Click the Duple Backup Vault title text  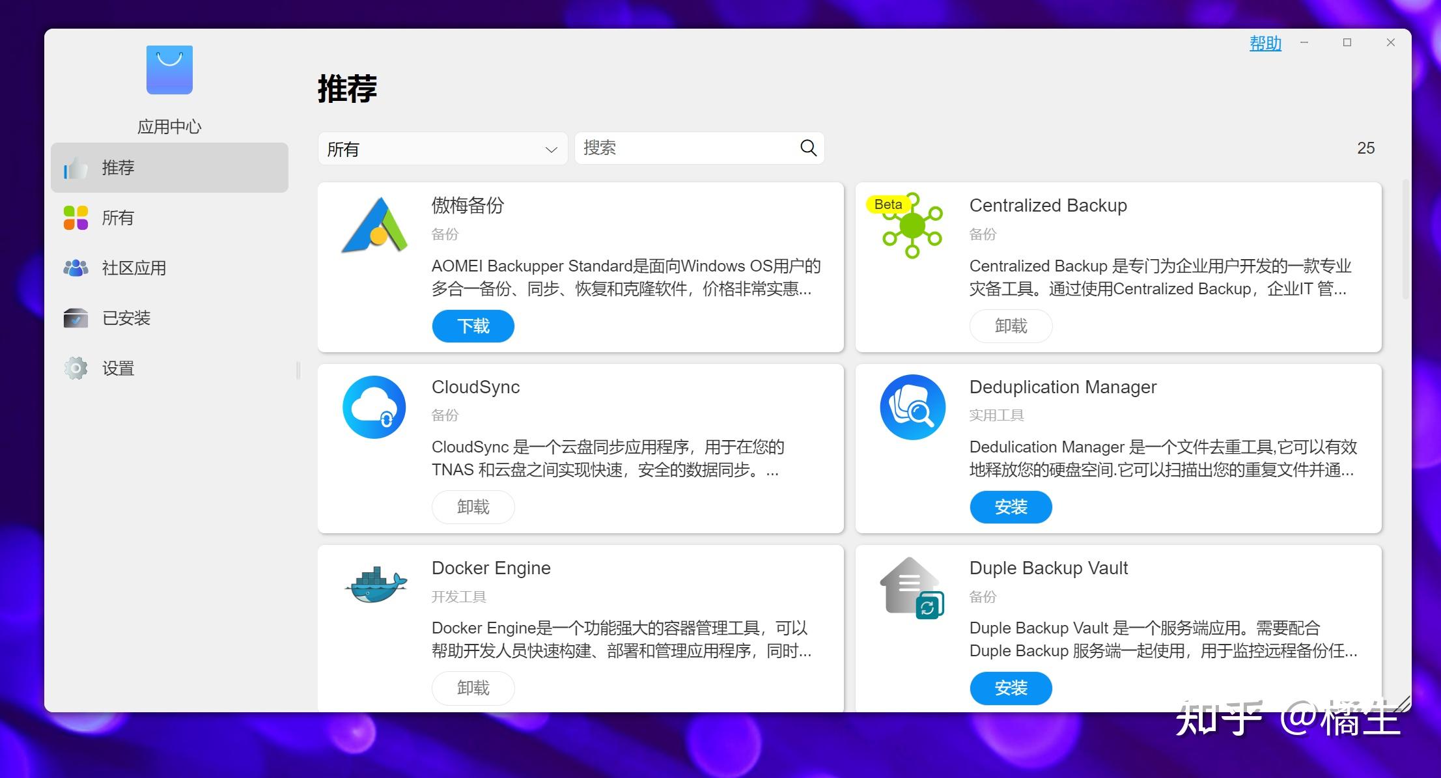pos(1048,568)
